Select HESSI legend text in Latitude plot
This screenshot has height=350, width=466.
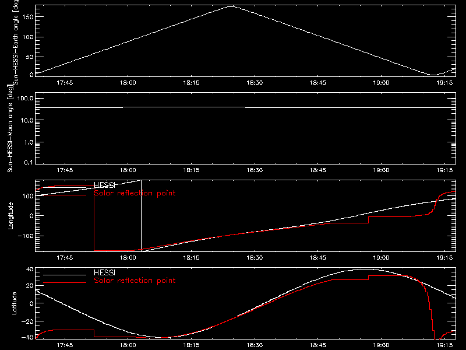[104, 272]
